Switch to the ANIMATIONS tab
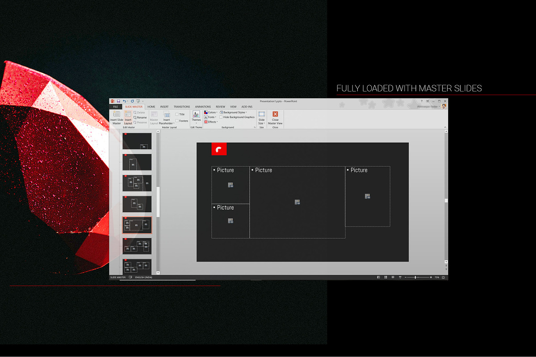536x357 pixels. point(203,107)
